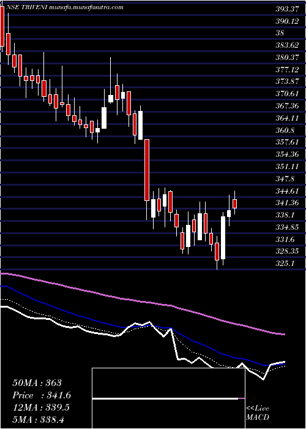Click the tall white recovery candle near 328
306x429 pixels.
[223, 238]
